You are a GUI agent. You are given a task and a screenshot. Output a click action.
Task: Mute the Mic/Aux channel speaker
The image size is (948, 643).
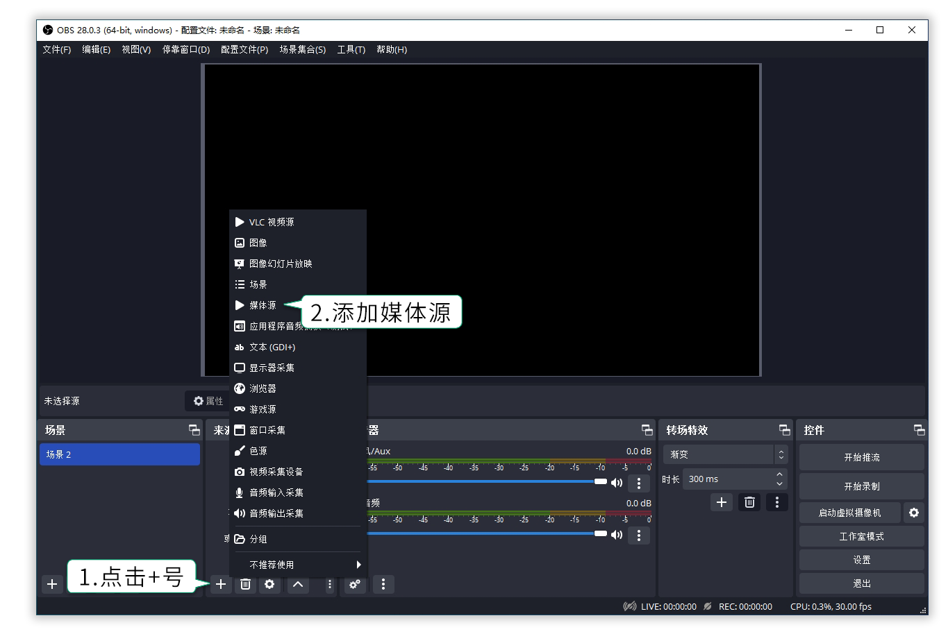pos(617,483)
